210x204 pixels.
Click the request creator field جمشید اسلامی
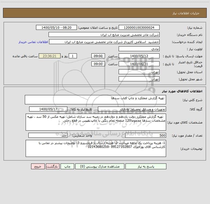coord(104,42)
